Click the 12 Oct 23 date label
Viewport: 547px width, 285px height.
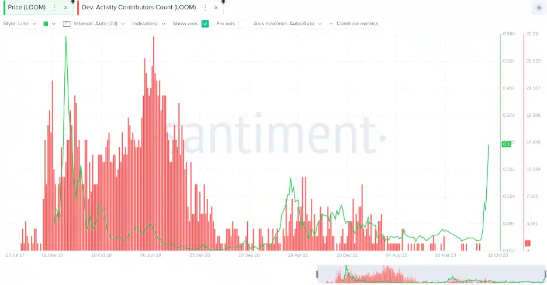[x=498, y=255]
